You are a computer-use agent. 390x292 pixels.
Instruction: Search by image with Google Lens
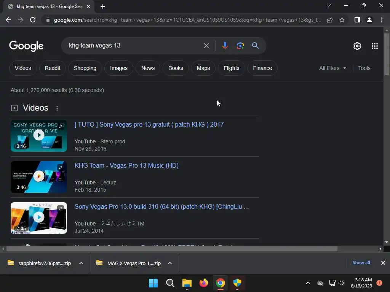240,46
